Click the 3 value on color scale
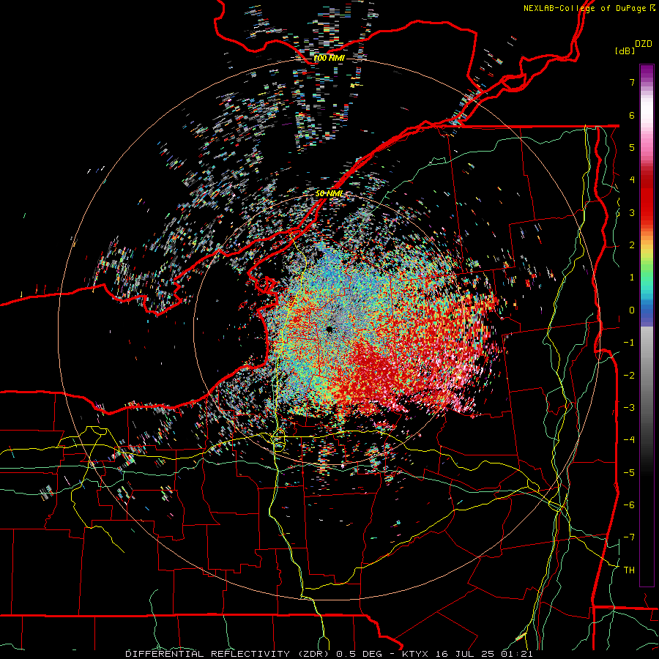659x659 pixels. 632,212
